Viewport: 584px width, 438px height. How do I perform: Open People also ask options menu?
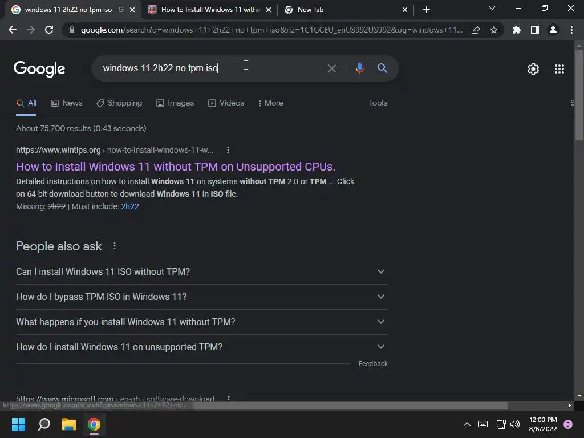click(x=114, y=246)
